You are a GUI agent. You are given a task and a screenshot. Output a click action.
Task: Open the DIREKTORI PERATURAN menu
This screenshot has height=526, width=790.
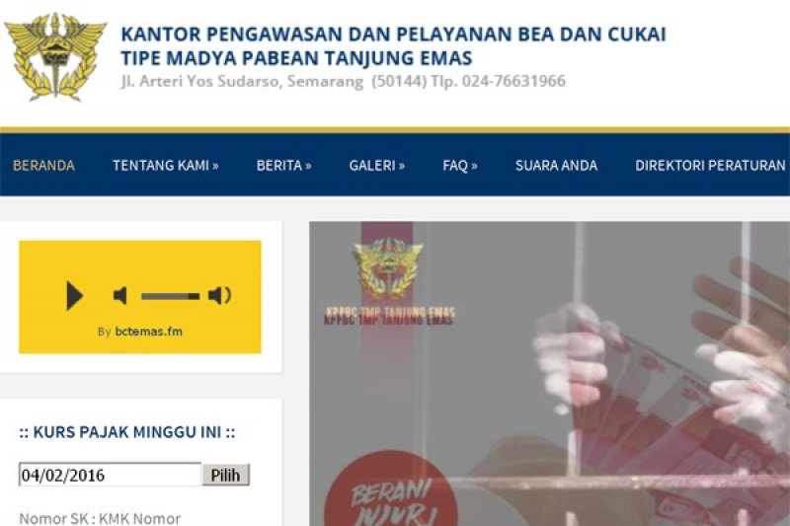coord(710,165)
